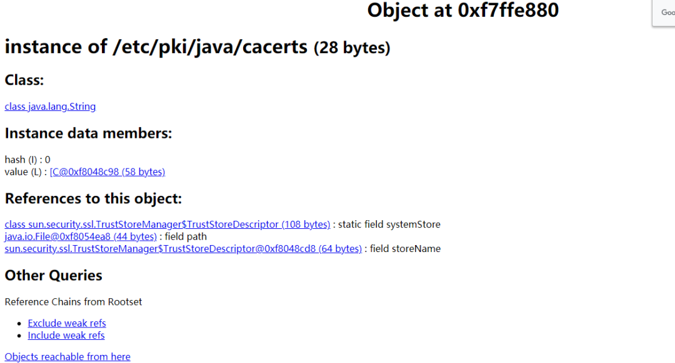Follow the java.io.File@0xf8054ea8 reference link

(81, 236)
